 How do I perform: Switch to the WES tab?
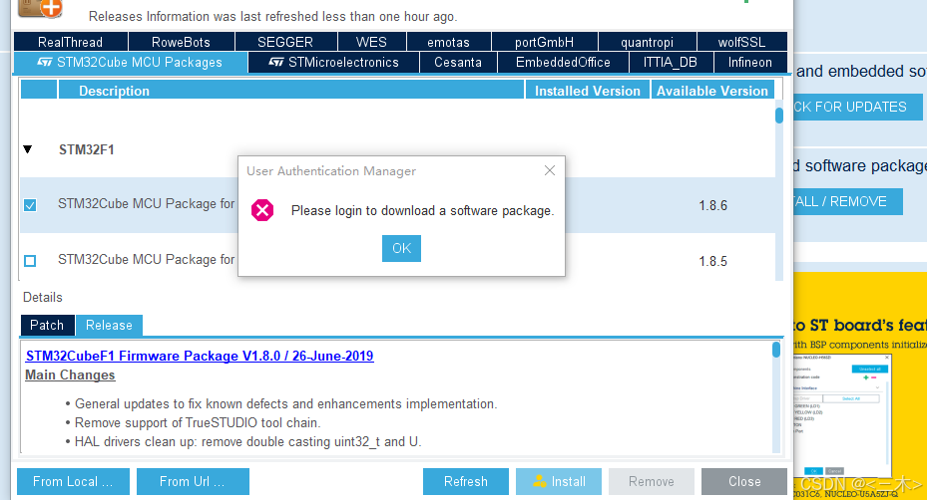tap(371, 42)
